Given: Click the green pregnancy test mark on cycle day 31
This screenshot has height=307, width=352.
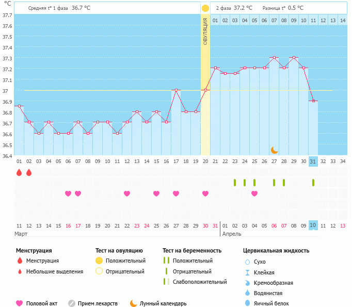Looking at the screenshot, I should (313, 183).
